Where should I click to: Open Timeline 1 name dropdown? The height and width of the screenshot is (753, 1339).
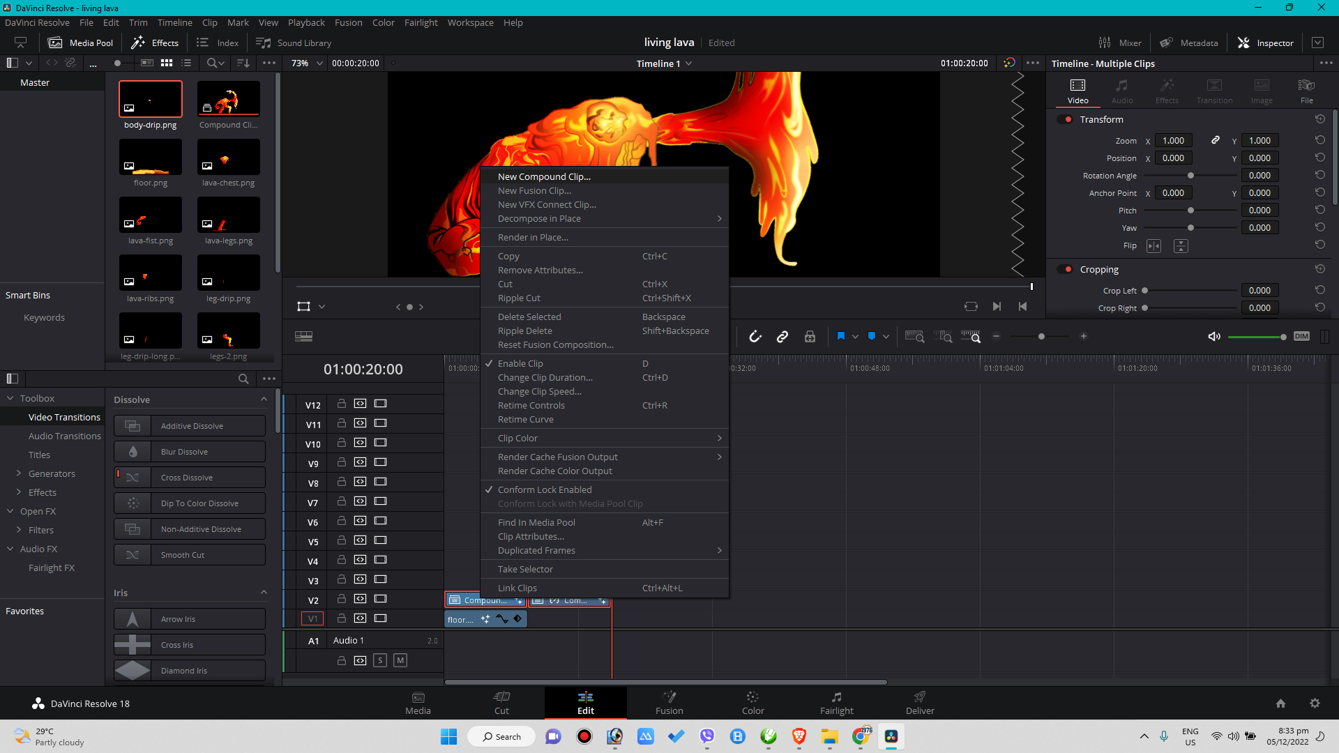pos(664,63)
